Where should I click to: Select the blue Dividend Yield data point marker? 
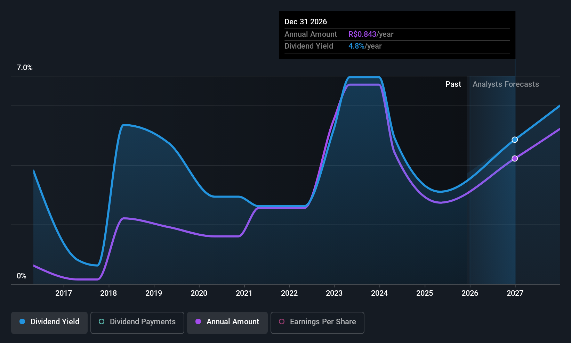click(x=515, y=140)
